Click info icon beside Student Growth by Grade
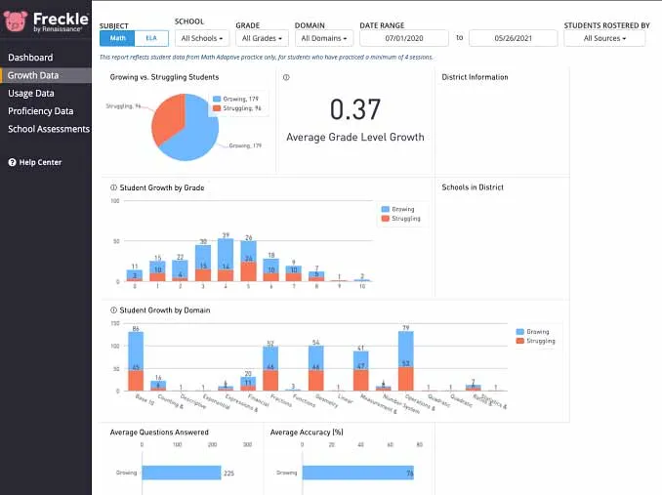 [x=113, y=187]
